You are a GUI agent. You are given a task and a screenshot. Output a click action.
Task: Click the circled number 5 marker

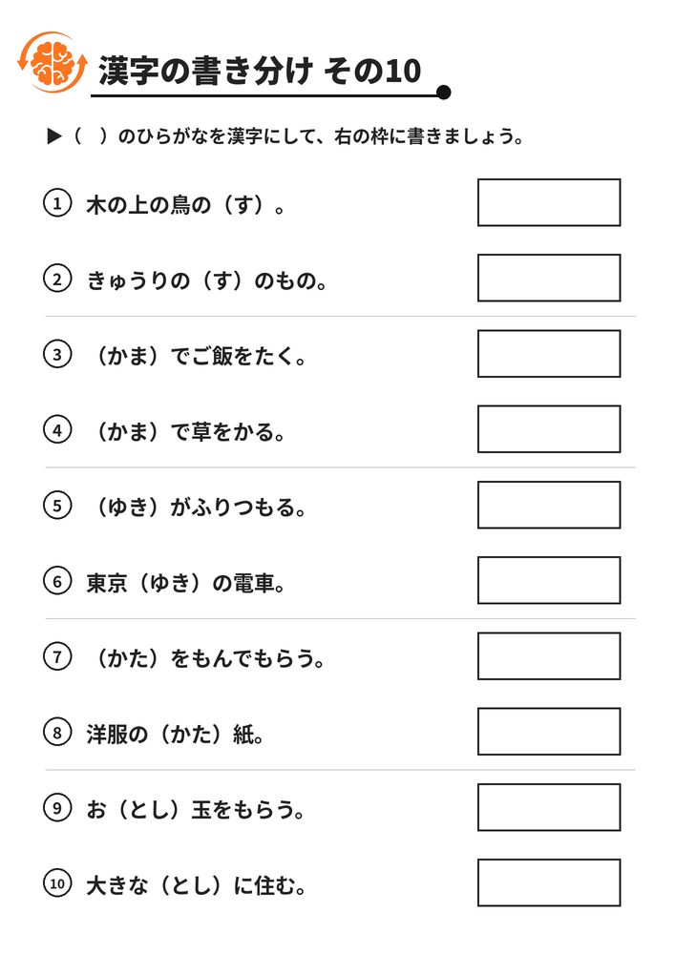[x=57, y=506]
